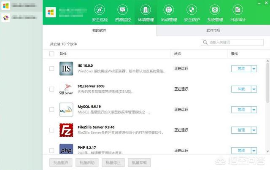Viewport: 270px width, 170px height.
Task: Select the PHP 5.2.17 title text
Action: coord(87,148)
